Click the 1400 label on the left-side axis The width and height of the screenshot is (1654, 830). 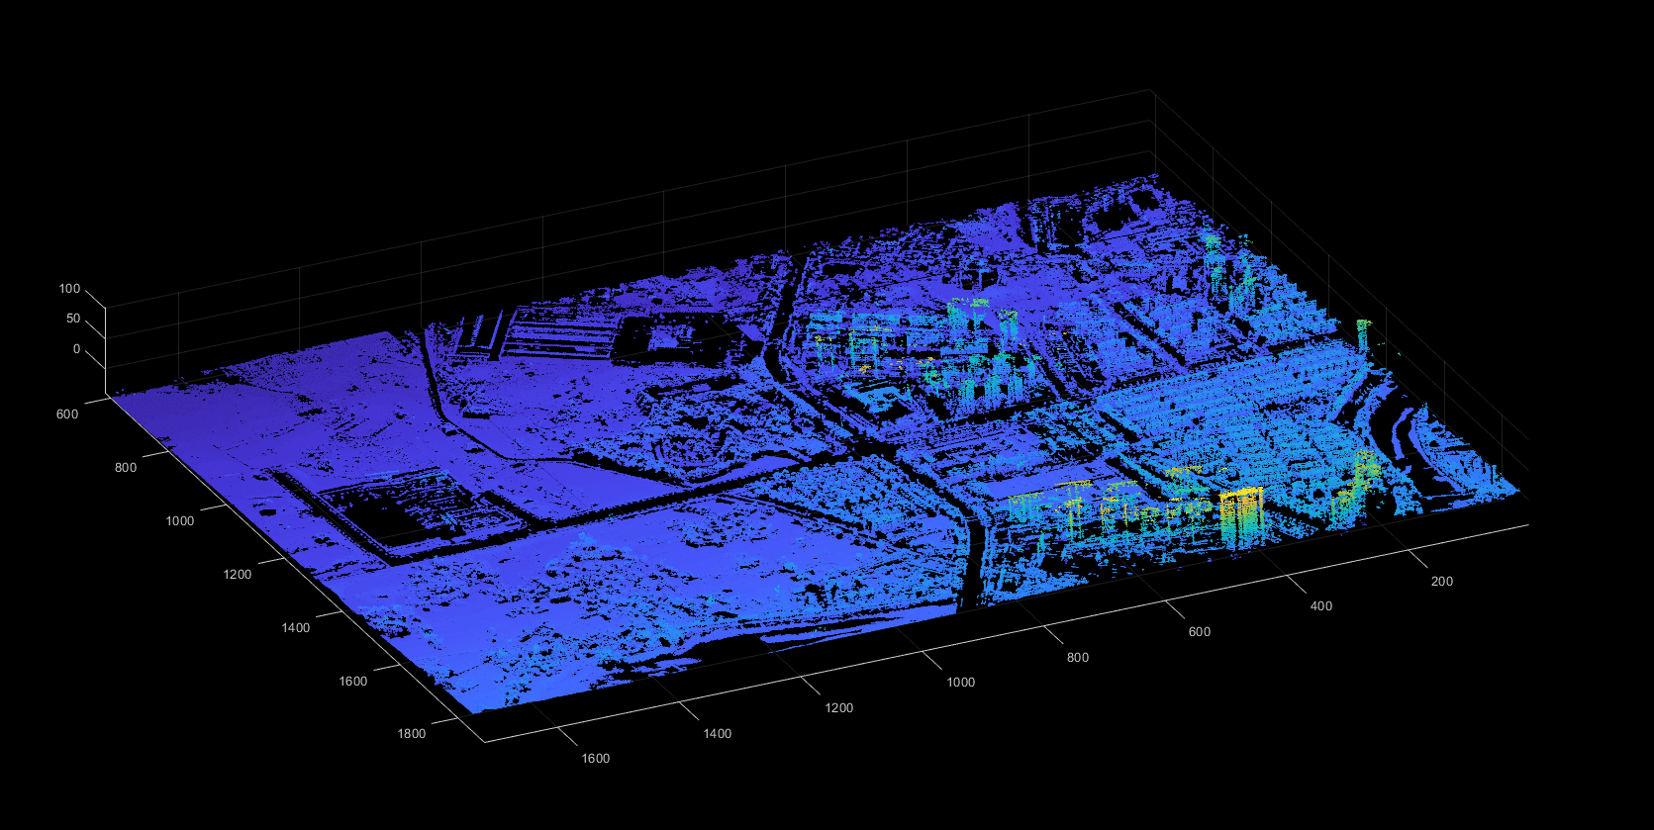tap(295, 628)
